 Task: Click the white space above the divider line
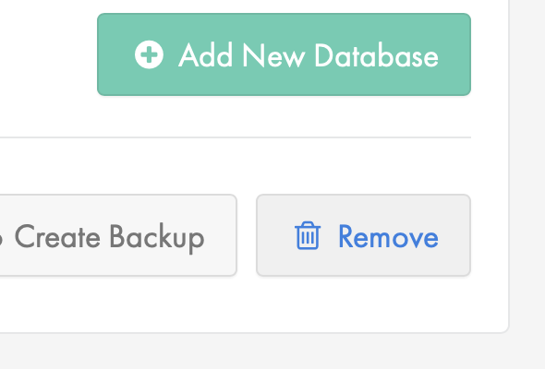point(236,116)
